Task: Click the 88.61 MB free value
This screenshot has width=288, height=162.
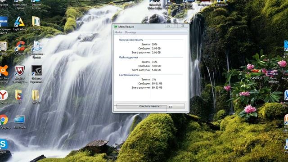Action: point(157,83)
